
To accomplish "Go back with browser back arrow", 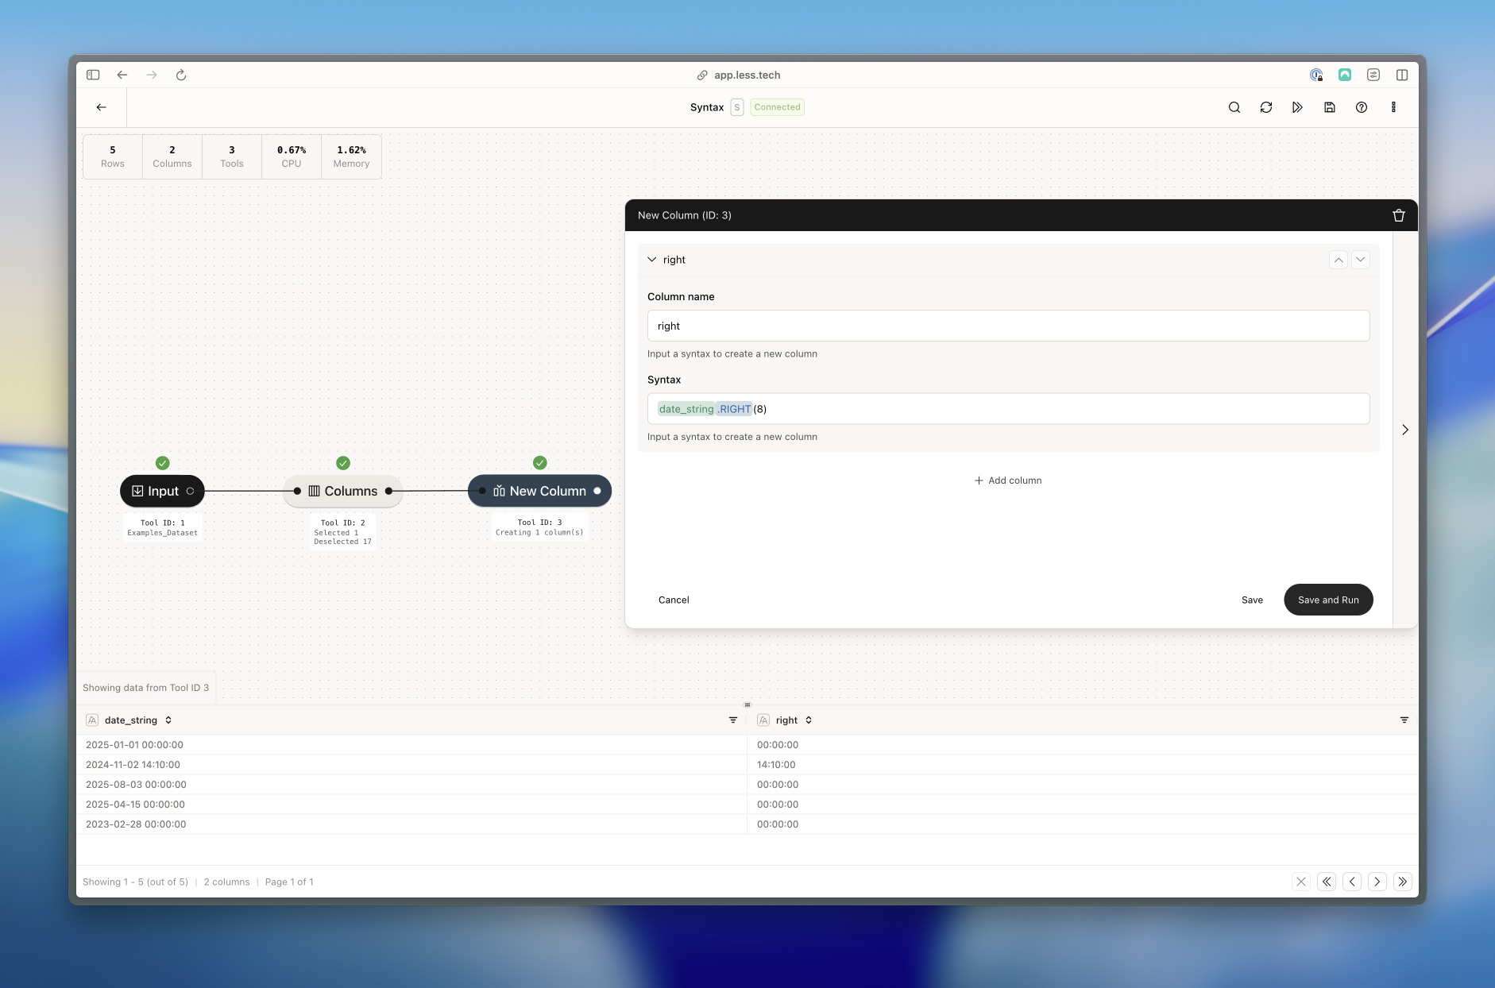I will coord(122,75).
